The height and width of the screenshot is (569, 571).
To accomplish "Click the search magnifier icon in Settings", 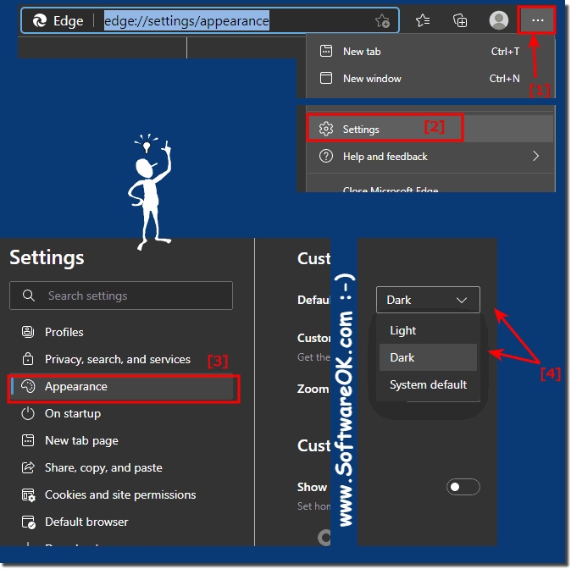I will [29, 296].
